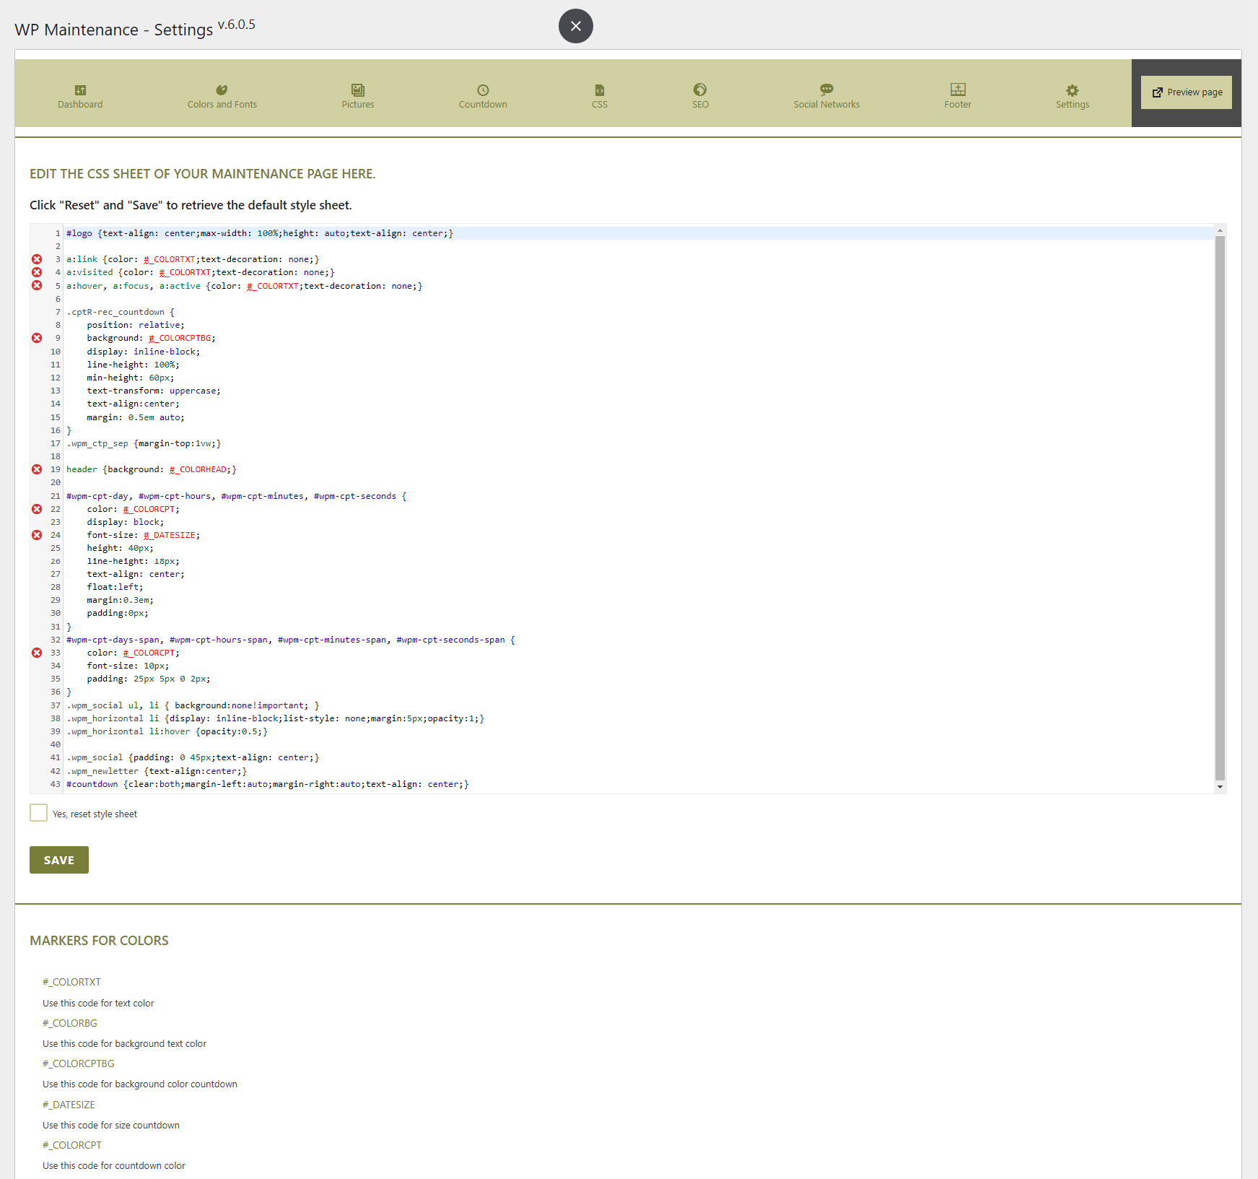Click text-transform: uppercase on line 13

point(154,391)
